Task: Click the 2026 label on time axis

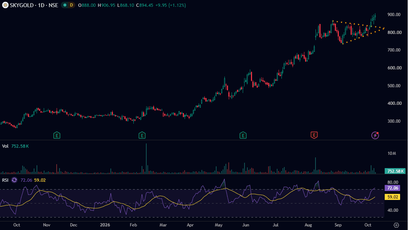Action: 105,225
